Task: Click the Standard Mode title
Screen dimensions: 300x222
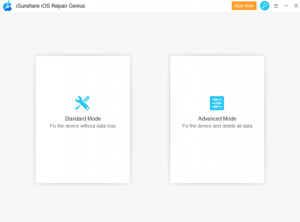Action: 83,119
